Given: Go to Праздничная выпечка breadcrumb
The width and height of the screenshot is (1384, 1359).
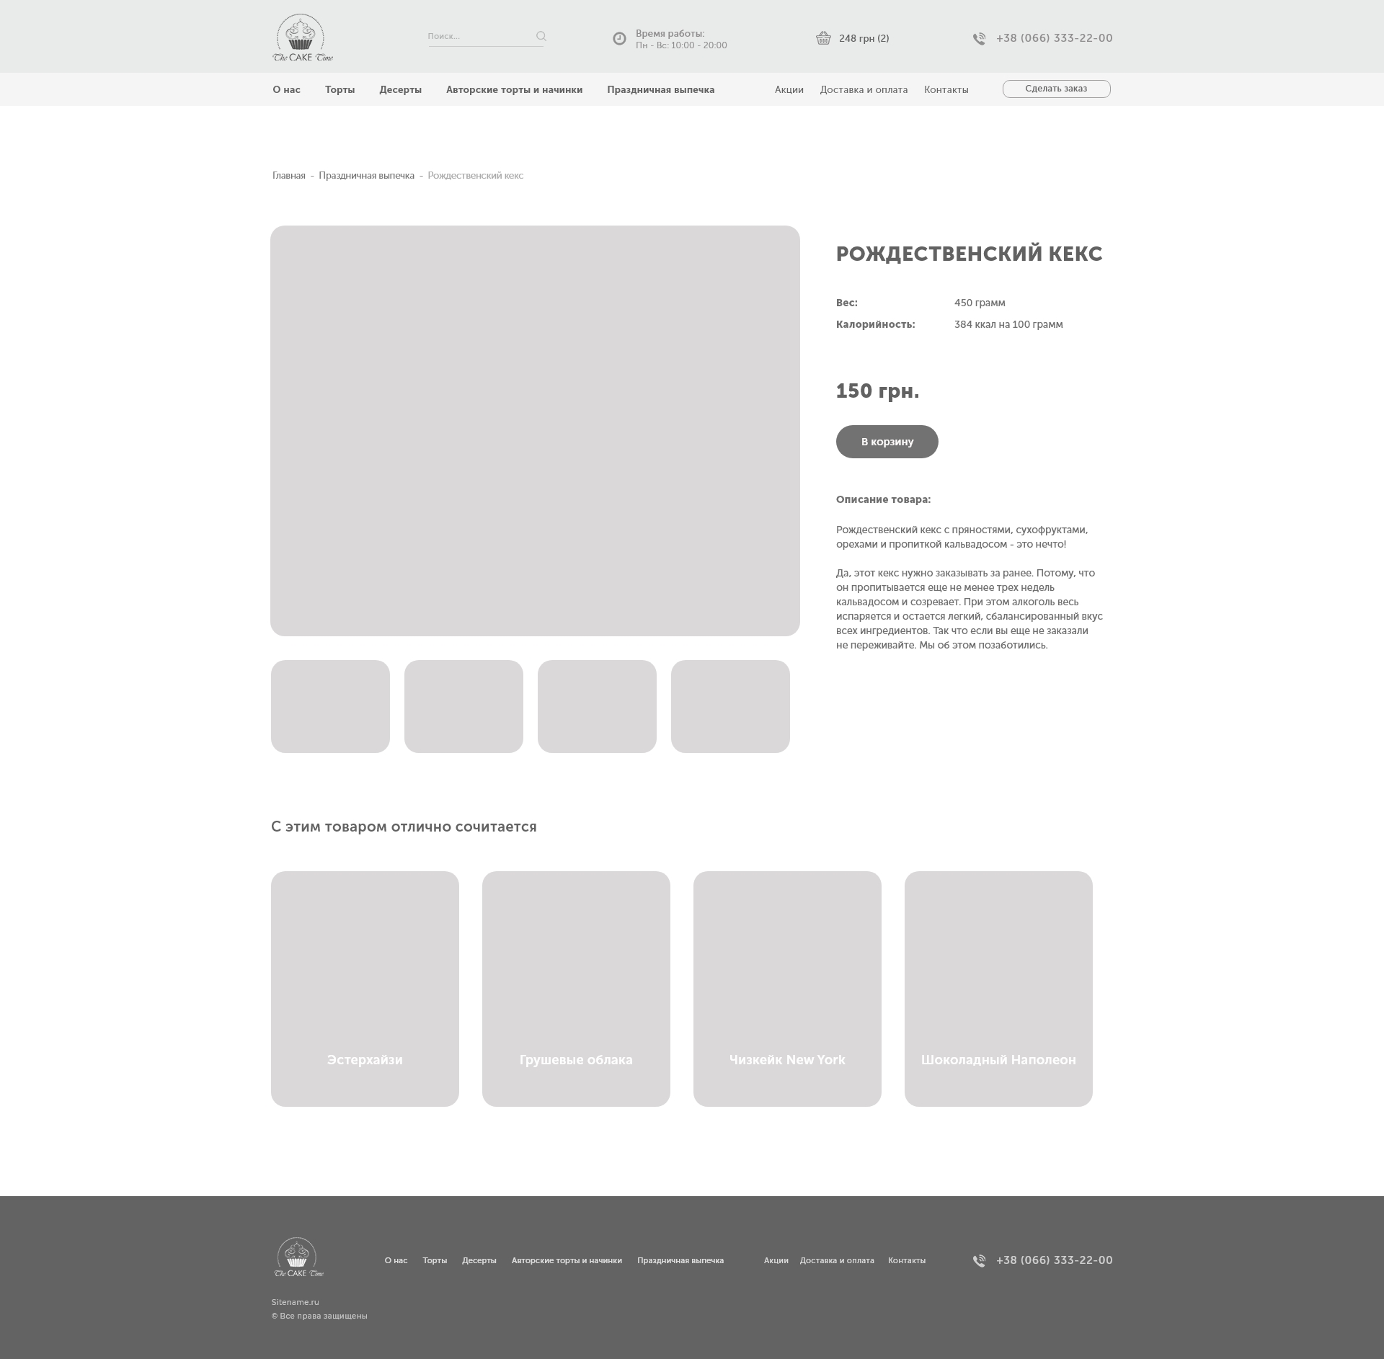Looking at the screenshot, I should click(x=366, y=176).
